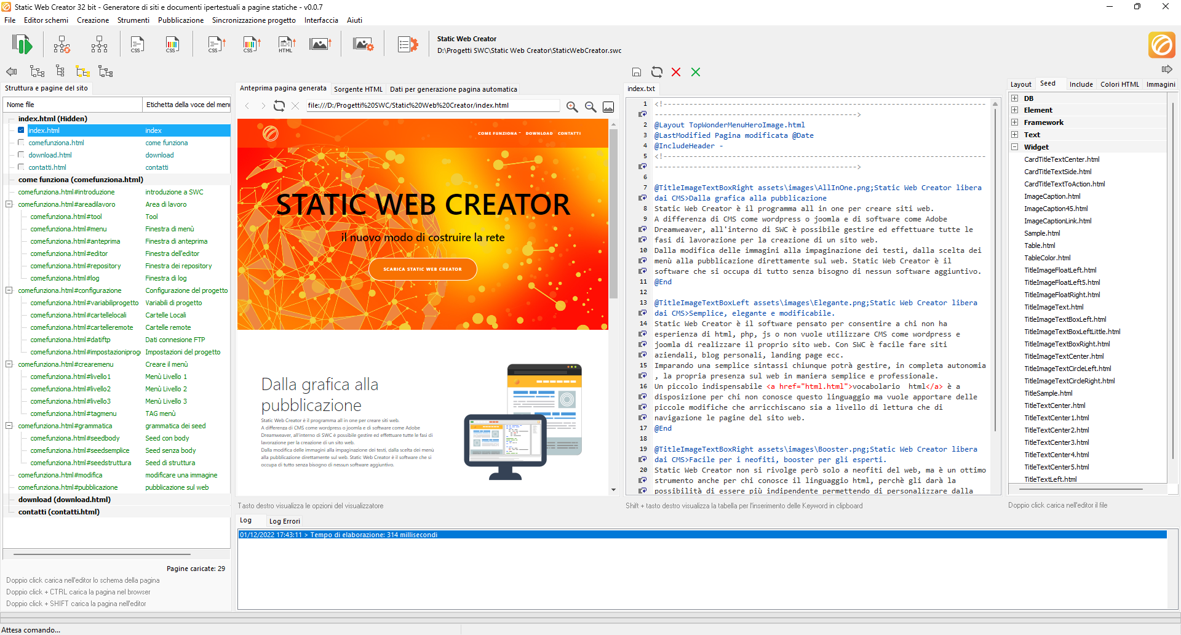Click the tree icon beside the left arrow
1181x635 pixels.
37,71
